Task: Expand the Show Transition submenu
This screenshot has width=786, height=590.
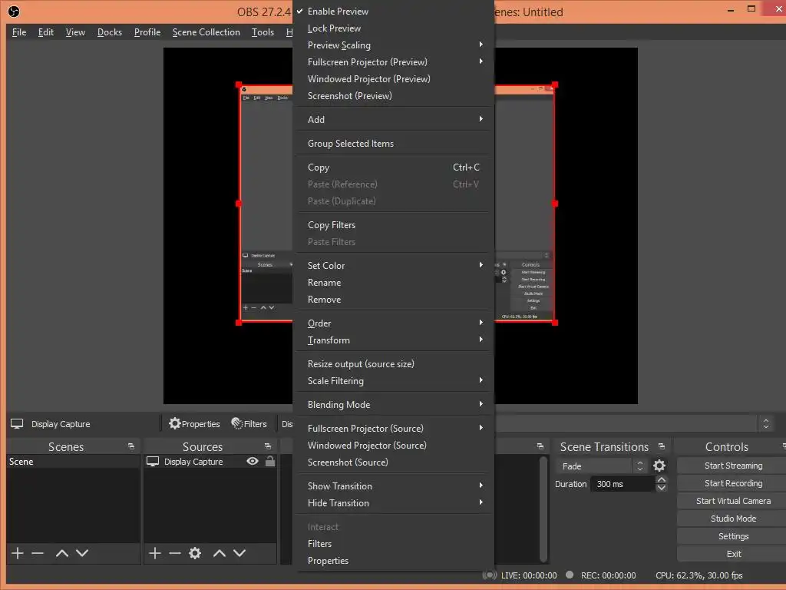Action: [x=392, y=486]
